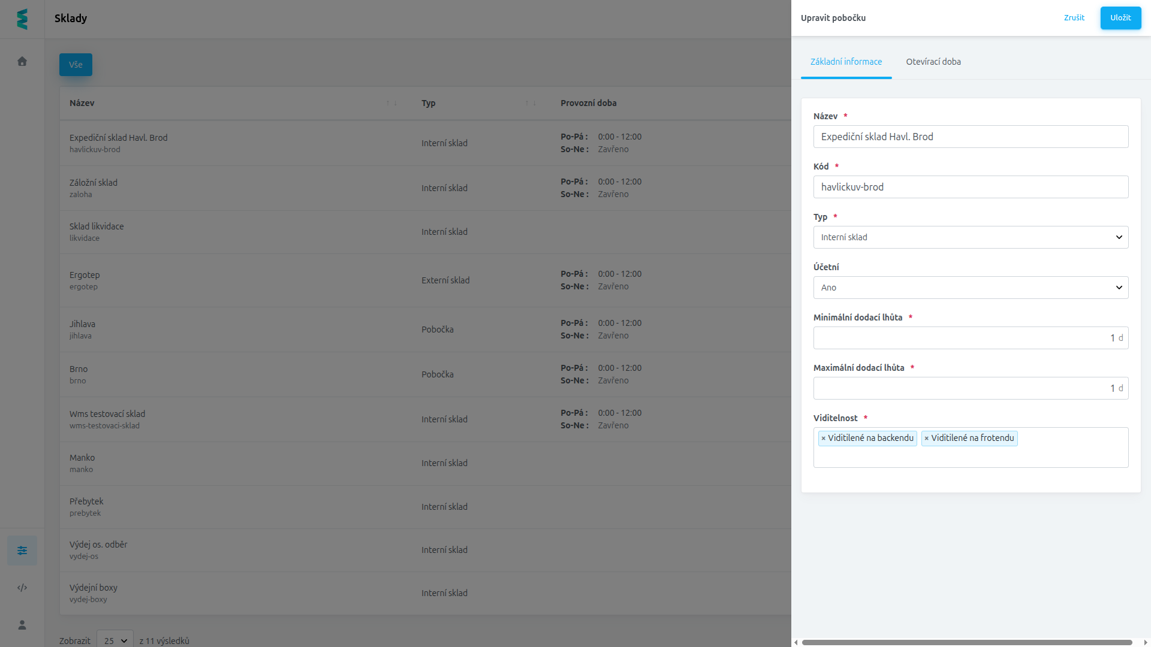
Task: Click the Minimální dodací lhůta field
Action: [x=971, y=338]
